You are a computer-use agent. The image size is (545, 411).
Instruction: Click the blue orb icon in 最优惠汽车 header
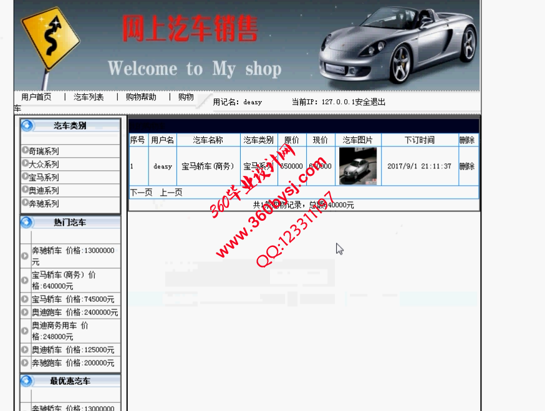point(27,380)
